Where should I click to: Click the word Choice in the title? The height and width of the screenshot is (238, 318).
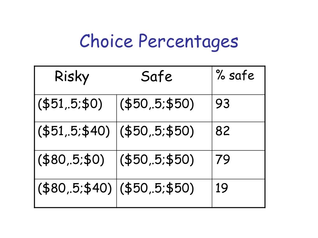click(106, 41)
